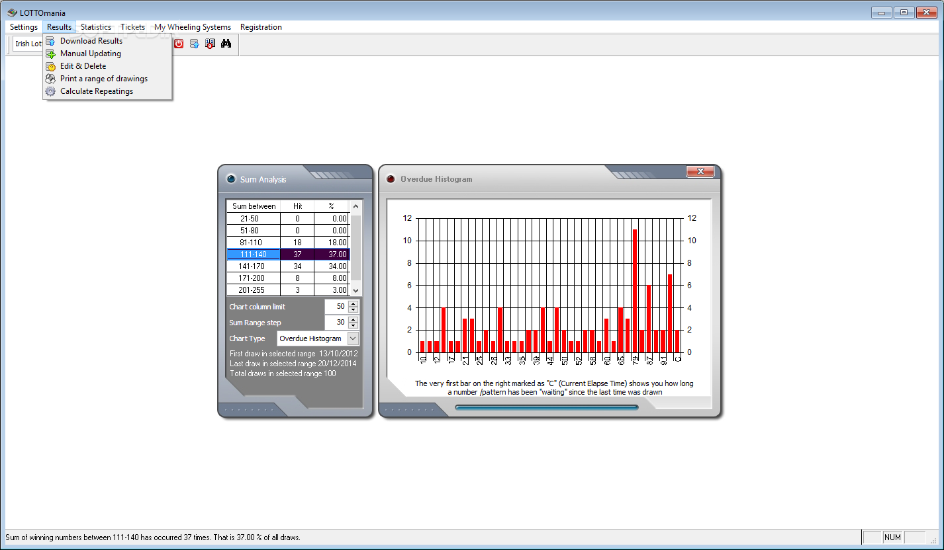Increase Chart column limit with up arrow
The width and height of the screenshot is (944, 550).
click(353, 303)
